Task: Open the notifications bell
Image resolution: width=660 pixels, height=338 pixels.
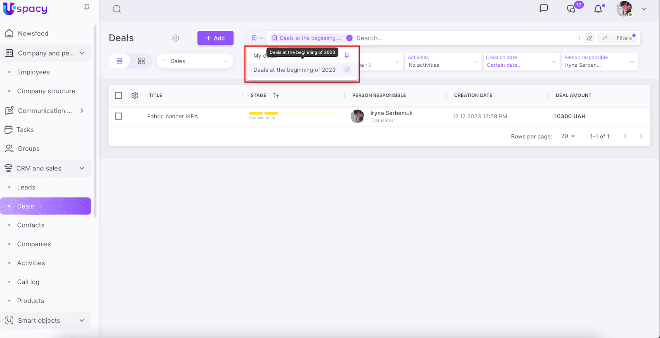Action: click(598, 9)
